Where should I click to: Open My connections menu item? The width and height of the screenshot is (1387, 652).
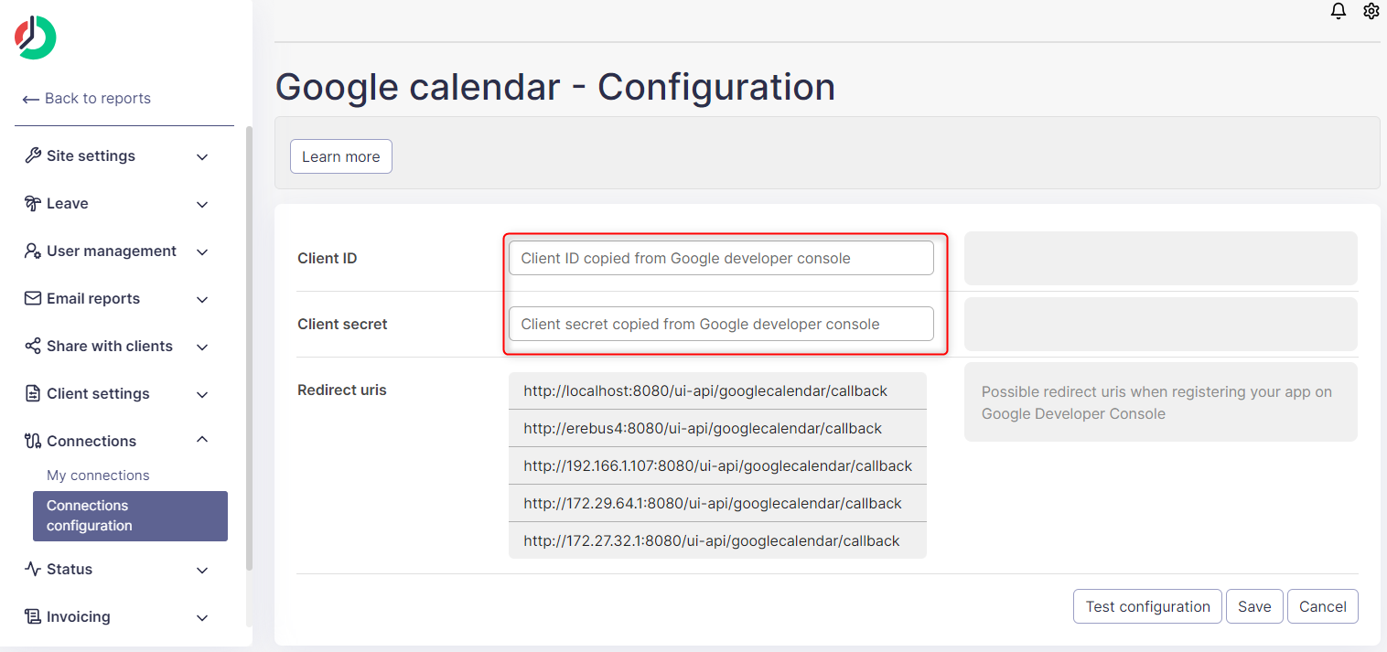click(98, 475)
